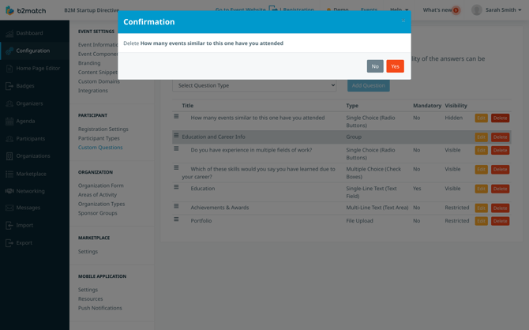
Task: Click the Marketplace sidebar icon
Action: point(9,174)
